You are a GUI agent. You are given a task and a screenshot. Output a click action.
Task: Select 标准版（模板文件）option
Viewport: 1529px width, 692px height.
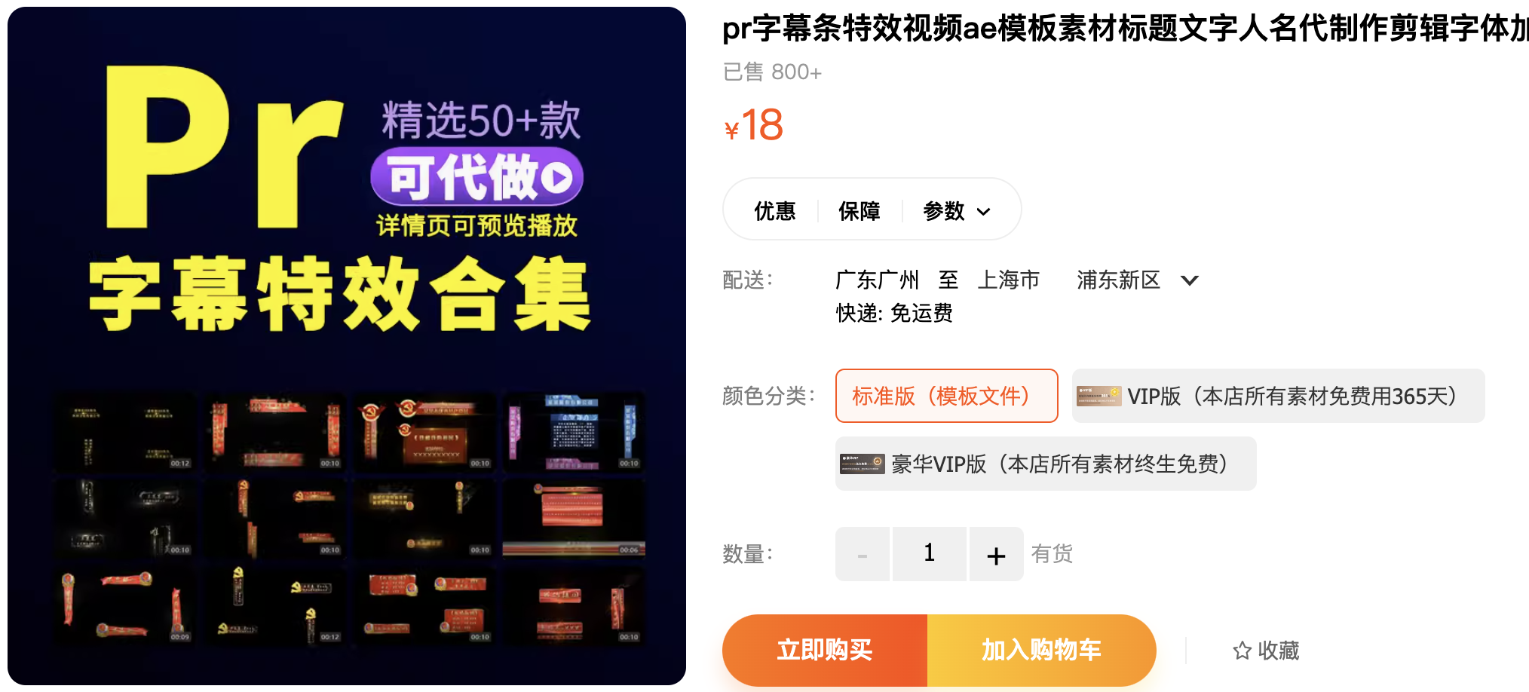(946, 396)
